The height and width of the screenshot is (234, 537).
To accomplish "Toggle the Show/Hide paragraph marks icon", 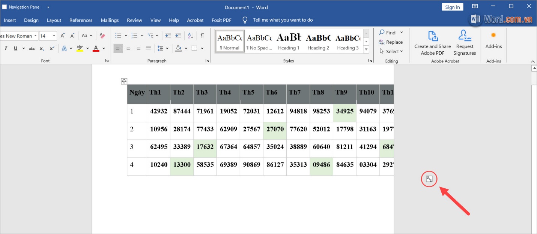I will (202, 36).
